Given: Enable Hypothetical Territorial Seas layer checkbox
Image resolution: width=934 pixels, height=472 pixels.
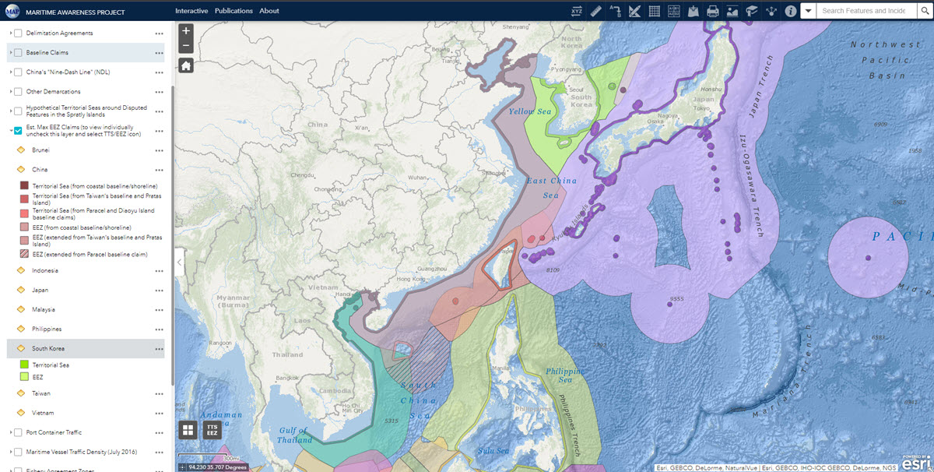Looking at the screenshot, I should [18, 111].
